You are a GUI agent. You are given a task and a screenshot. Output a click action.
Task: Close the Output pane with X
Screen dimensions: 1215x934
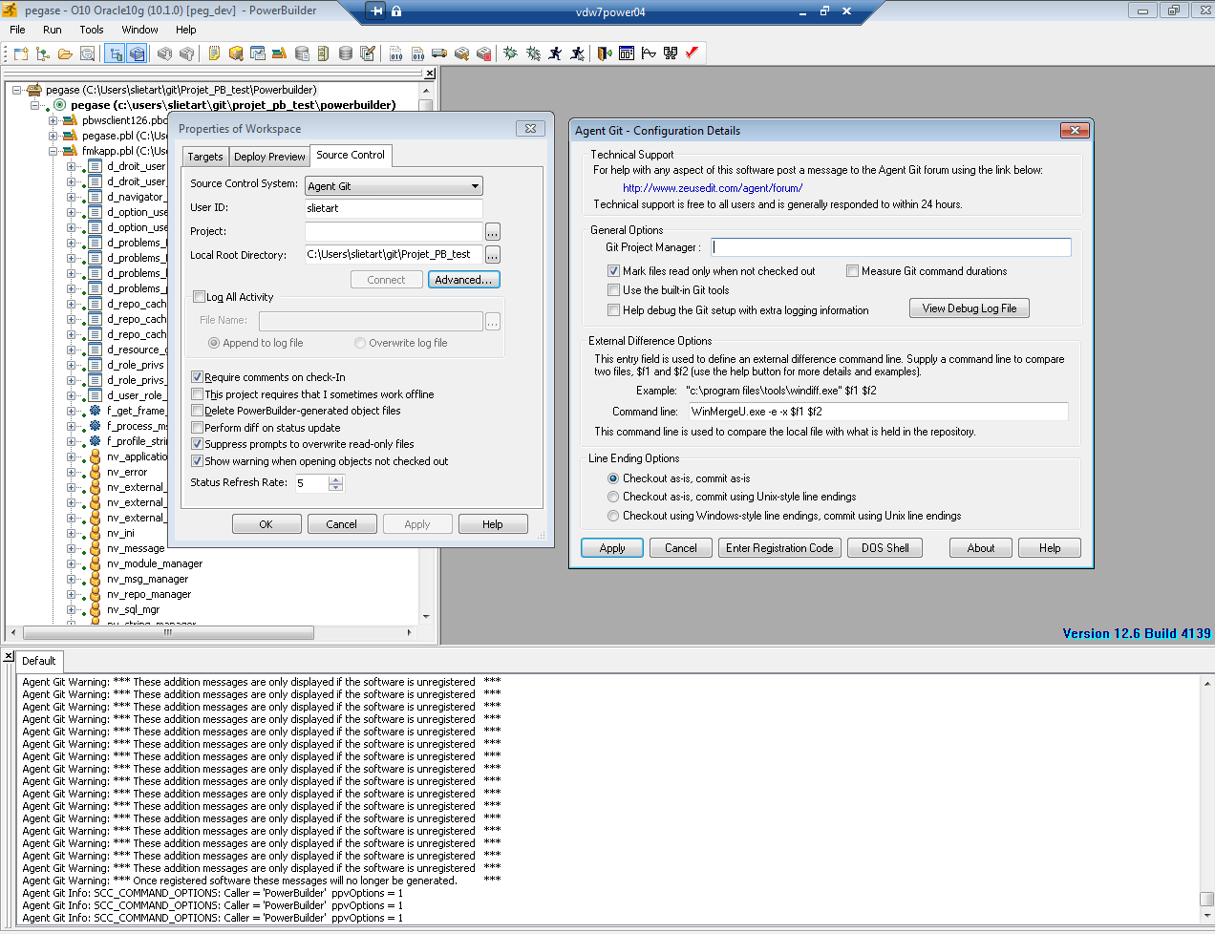9,657
